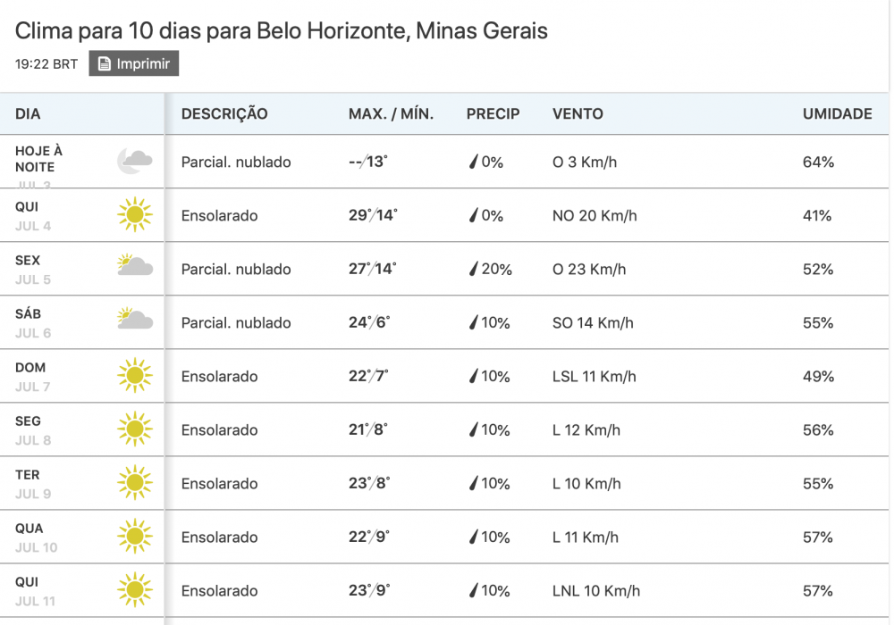Click the sunny icon for QUI JUL 4
The height and width of the screenshot is (625, 894).
[134, 215]
